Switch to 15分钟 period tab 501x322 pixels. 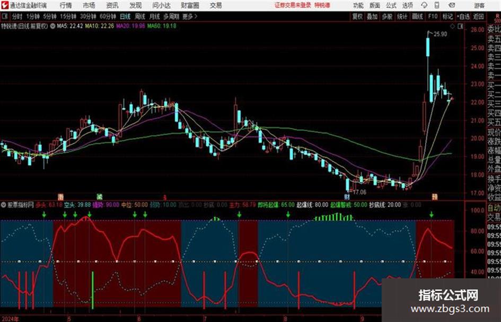(x=68, y=16)
